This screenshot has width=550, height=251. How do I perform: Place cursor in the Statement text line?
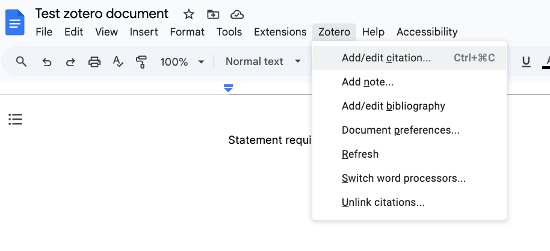coord(270,140)
